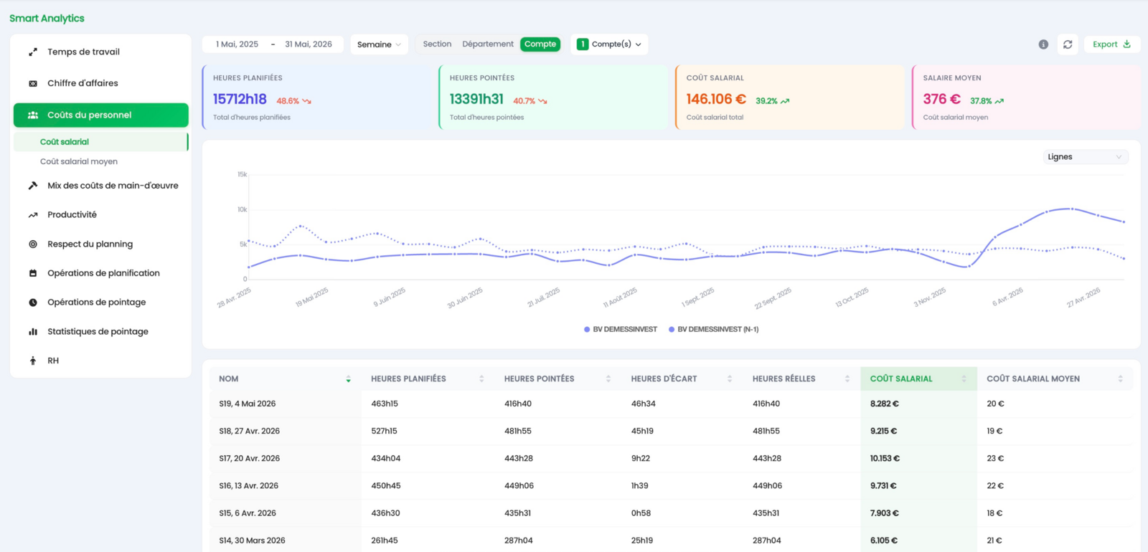Open the Compte(s) filter dropdown

pos(609,44)
